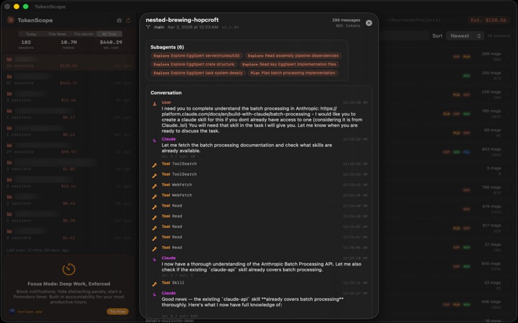Image resolution: width=518 pixels, height=323 pixels.
Task: Click 'Explore EggSpert crate structure' subagent chip
Action: pyautogui.click(x=194, y=64)
